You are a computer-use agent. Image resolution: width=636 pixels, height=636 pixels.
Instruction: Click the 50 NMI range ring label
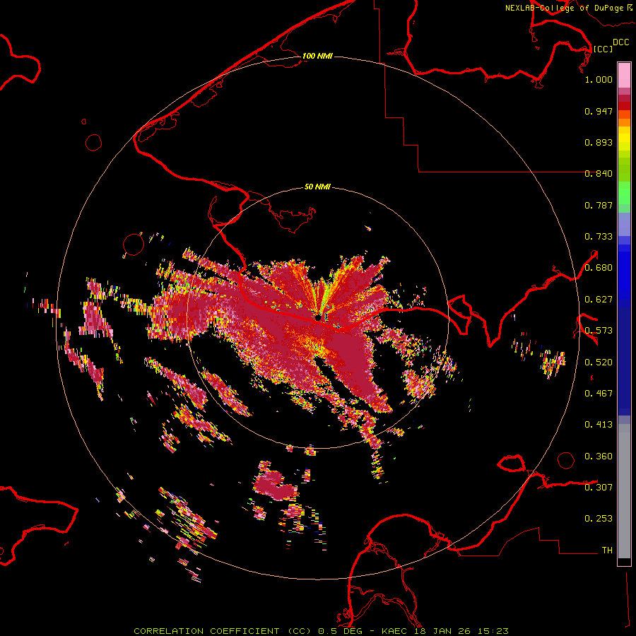click(317, 187)
